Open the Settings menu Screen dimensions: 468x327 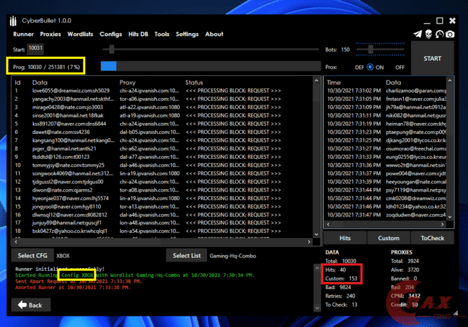coord(187,34)
